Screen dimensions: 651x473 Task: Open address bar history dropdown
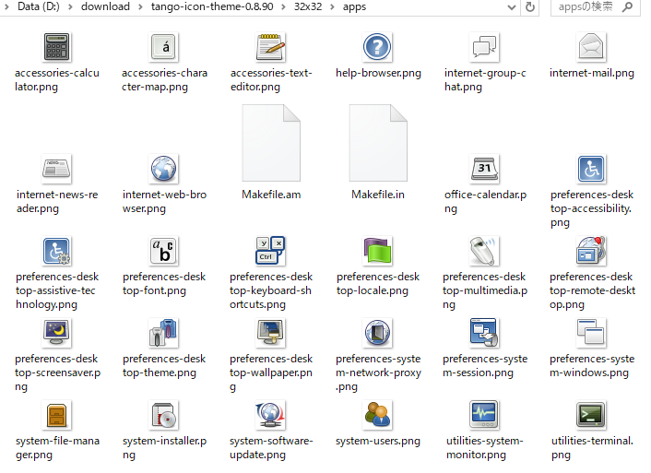512,7
